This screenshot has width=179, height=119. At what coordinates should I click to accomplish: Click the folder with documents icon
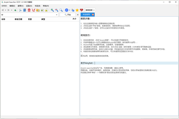(47, 10)
